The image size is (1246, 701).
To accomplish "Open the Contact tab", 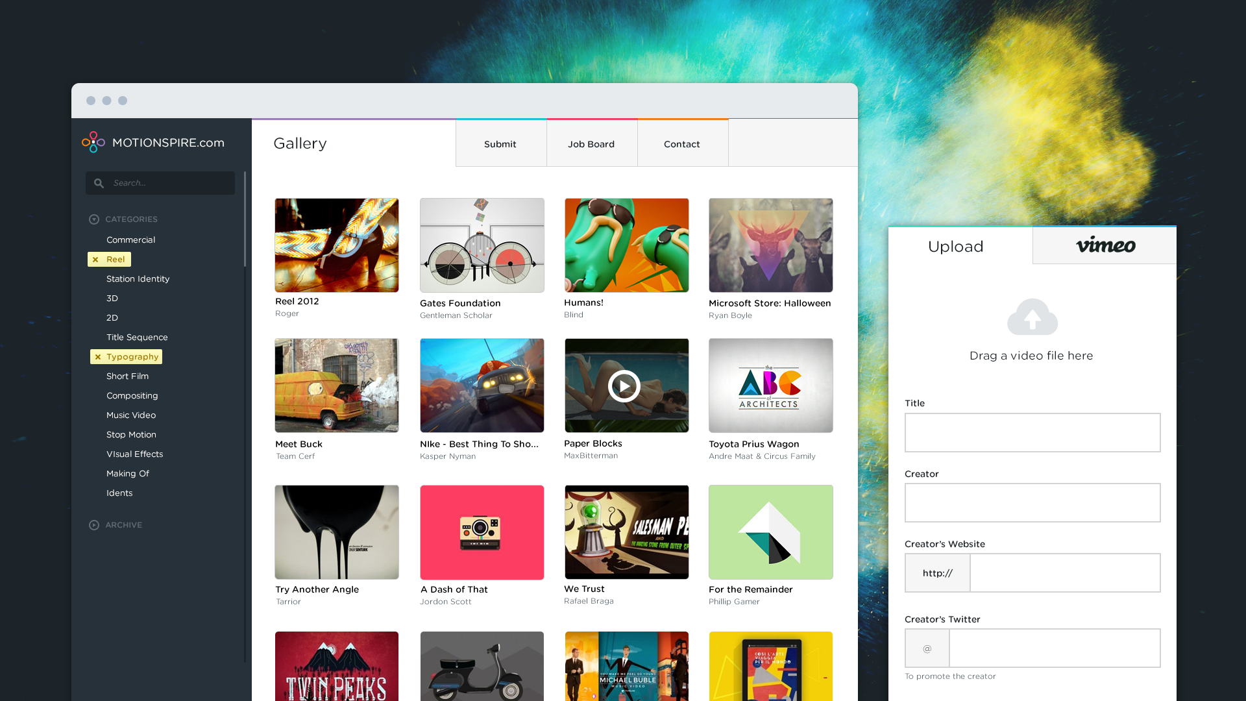I will pos(681,144).
